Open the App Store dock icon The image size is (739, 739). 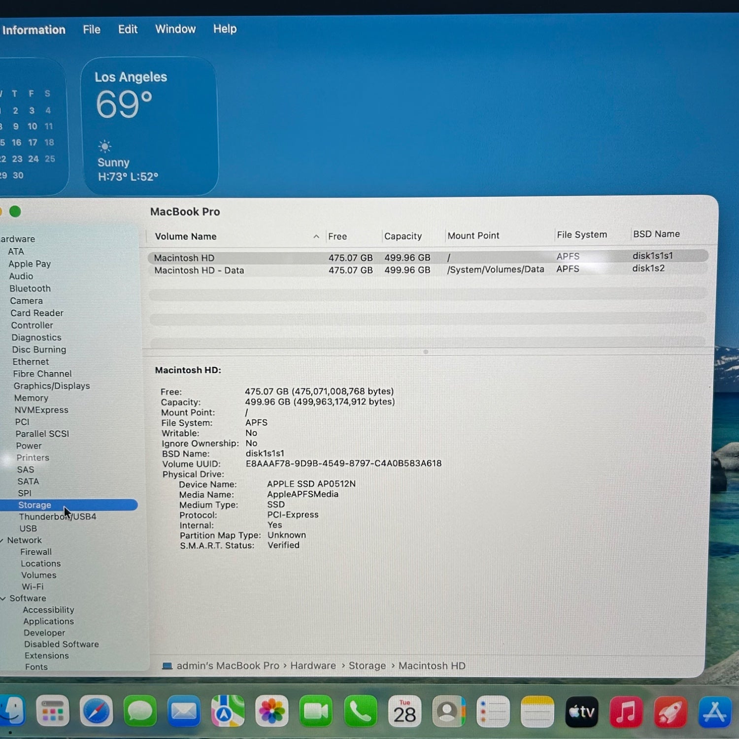click(x=714, y=712)
